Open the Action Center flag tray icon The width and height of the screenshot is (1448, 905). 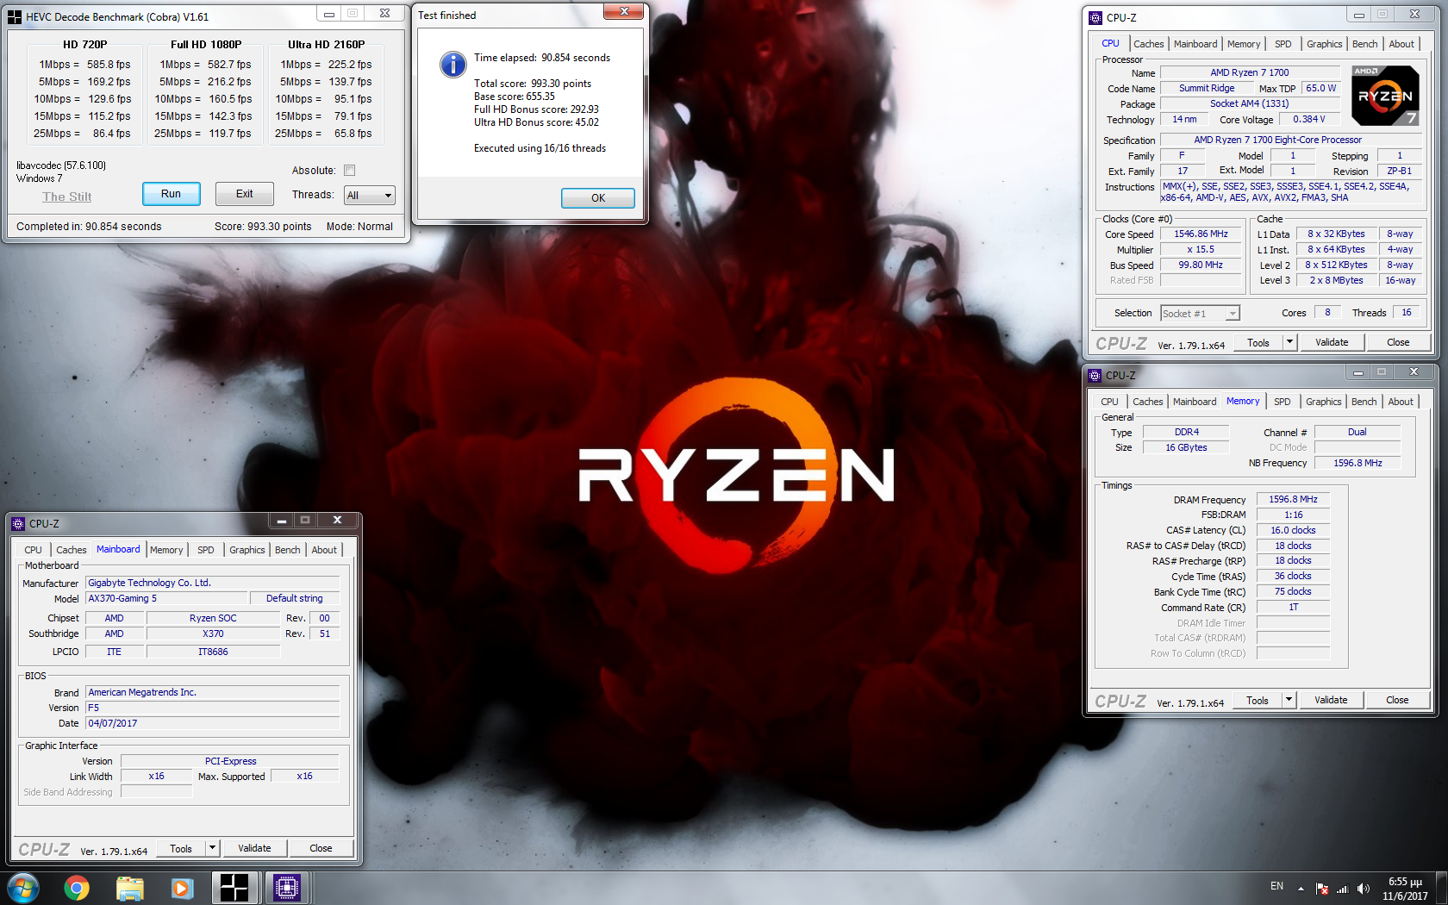click(1321, 889)
